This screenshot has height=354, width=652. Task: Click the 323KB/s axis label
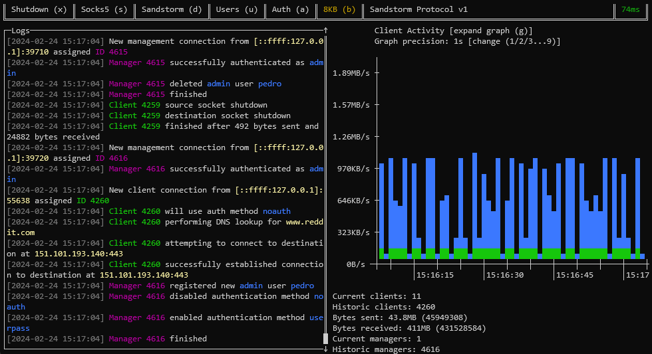click(x=353, y=232)
